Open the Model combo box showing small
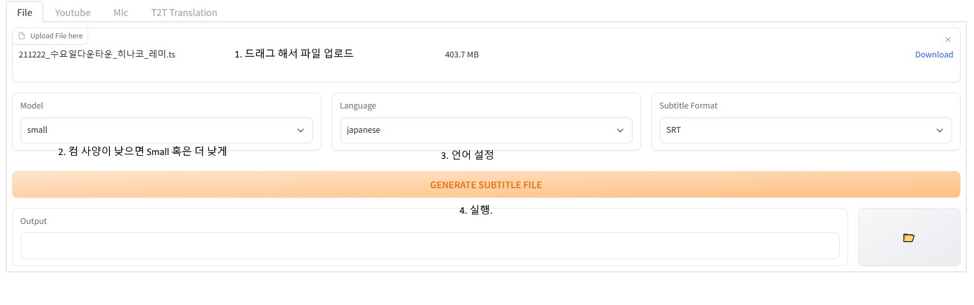 point(160,130)
